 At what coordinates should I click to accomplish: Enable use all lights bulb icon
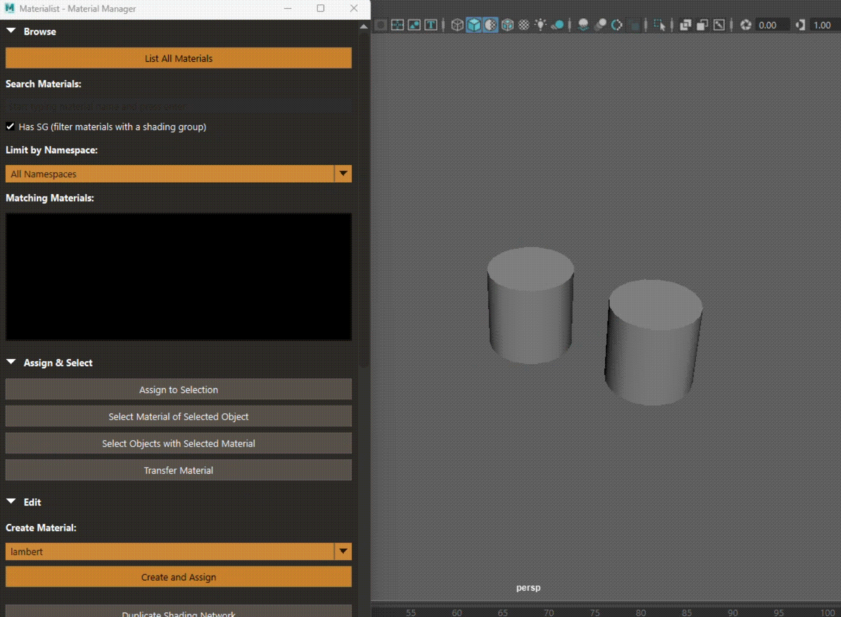point(541,25)
